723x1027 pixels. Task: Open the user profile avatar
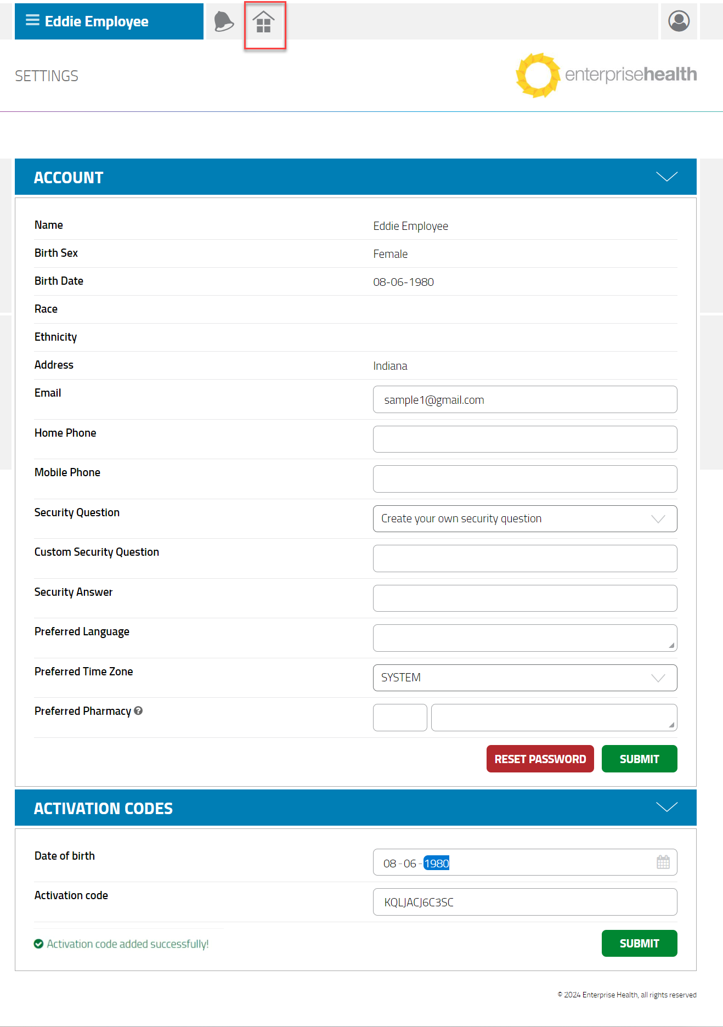(679, 21)
